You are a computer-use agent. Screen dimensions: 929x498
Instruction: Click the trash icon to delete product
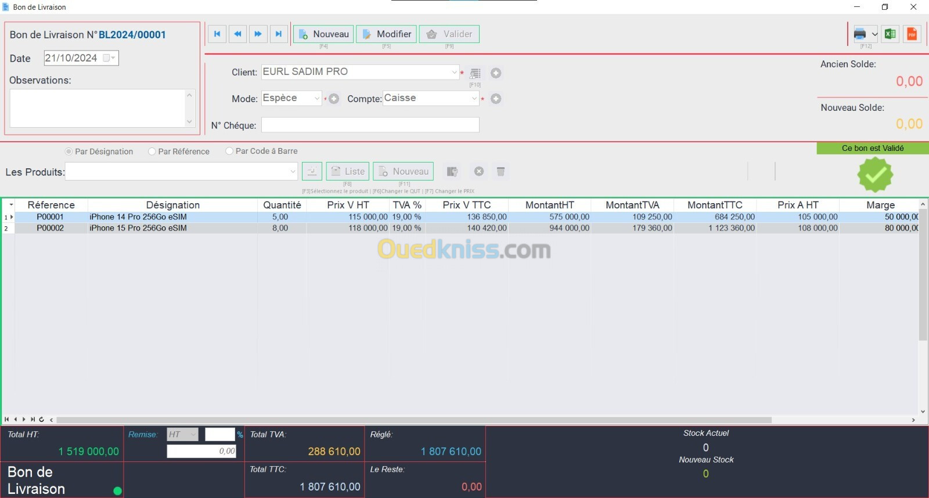tap(500, 171)
